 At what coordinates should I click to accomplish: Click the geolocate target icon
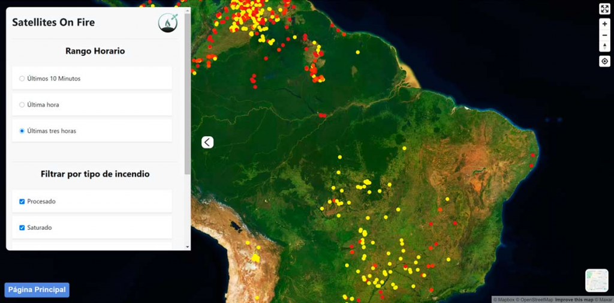[604, 61]
